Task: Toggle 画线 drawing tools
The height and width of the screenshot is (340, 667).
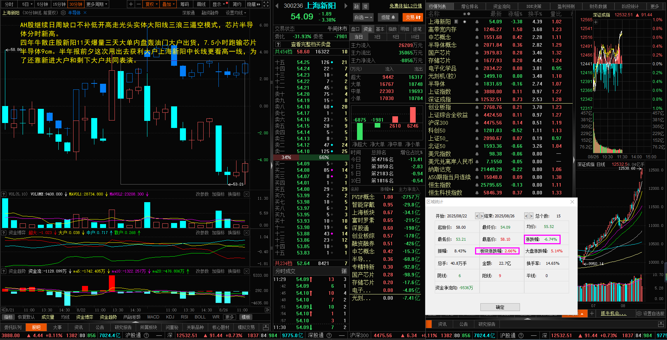Action: [201, 4]
